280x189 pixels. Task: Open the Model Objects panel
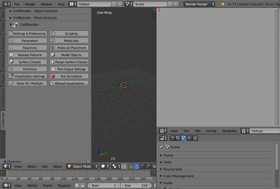(x=69, y=55)
